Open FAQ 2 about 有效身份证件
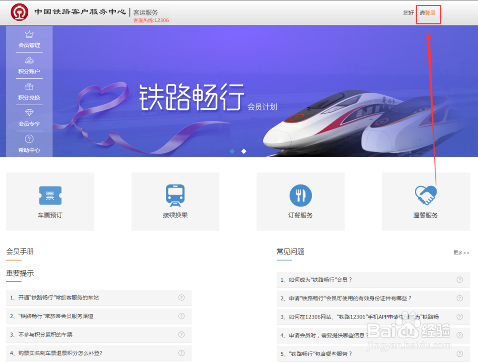The height and width of the screenshot is (362, 478). coord(373,298)
